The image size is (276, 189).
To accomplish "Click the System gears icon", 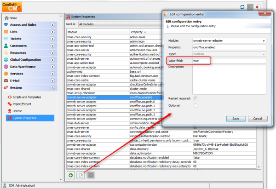I will coord(6,88).
